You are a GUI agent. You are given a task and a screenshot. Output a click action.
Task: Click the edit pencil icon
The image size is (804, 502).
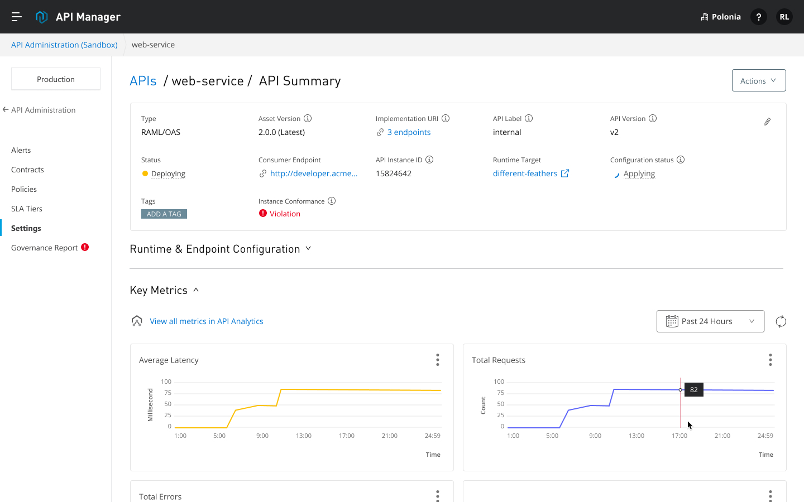pos(768,122)
